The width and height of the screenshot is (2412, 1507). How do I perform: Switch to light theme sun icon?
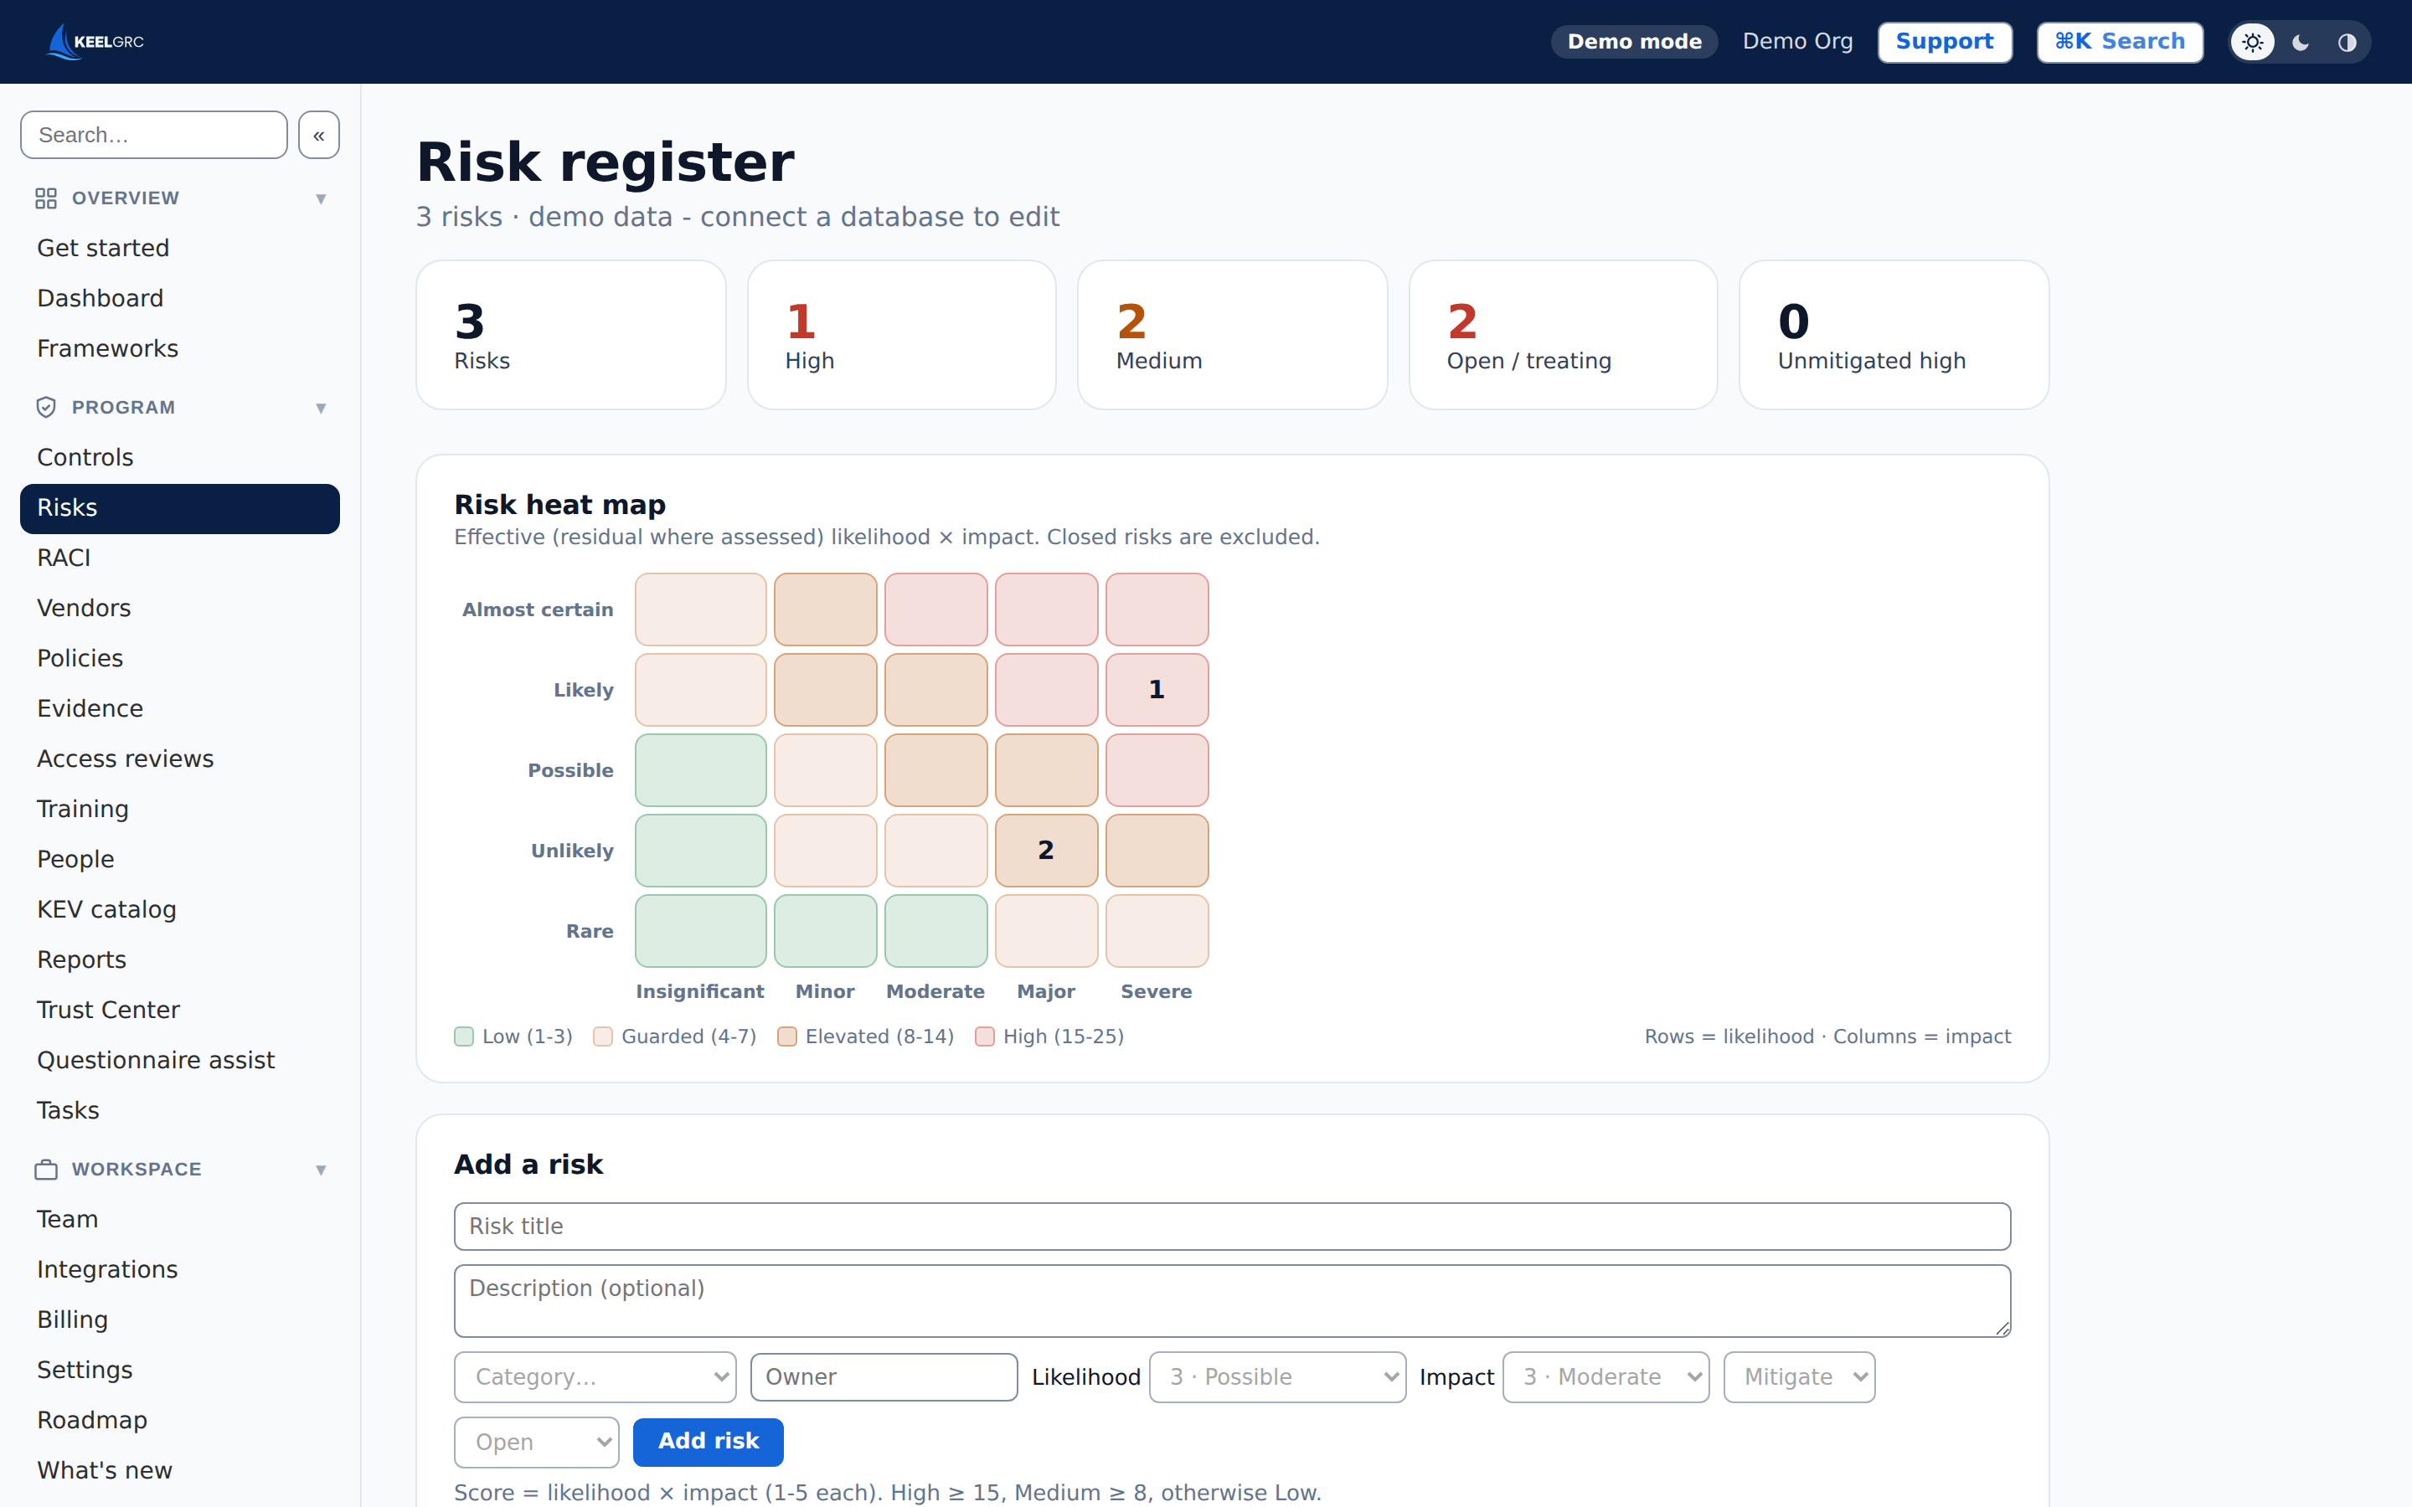[x=2253, y=42]
